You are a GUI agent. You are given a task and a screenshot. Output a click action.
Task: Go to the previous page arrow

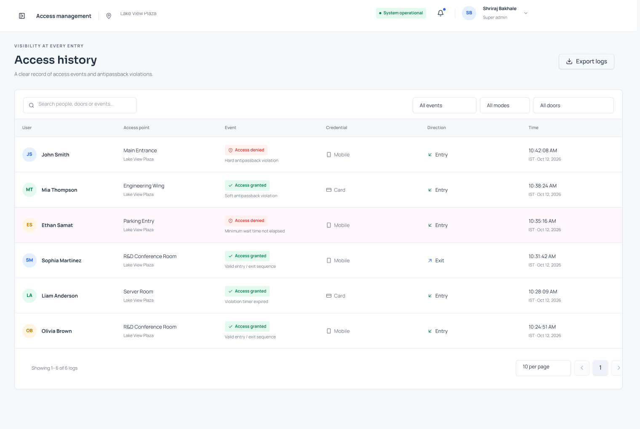(x=582, y=368)
